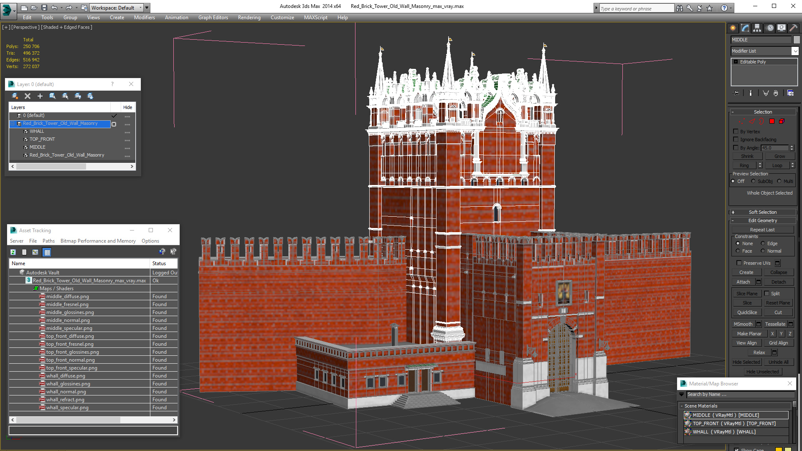Click the New Scene icon in the quick access toolbar

coord(24,8)
